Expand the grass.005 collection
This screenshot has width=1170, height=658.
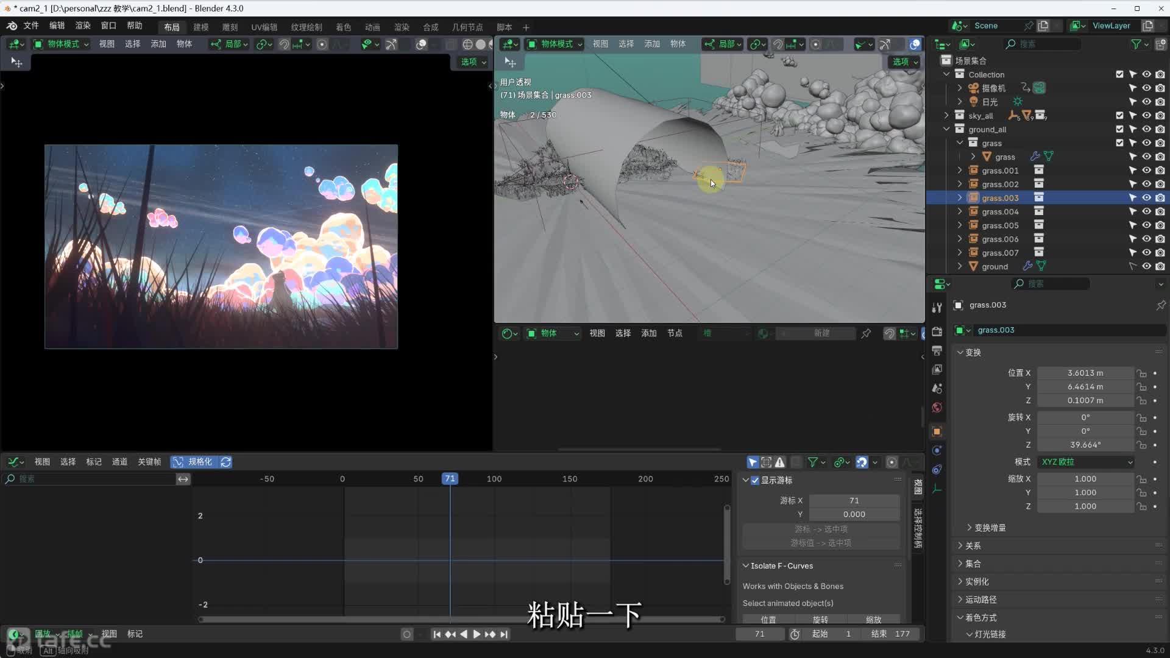coord(960,225)
